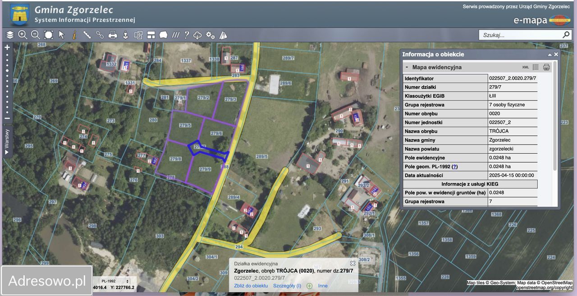Open the PL-1992 coordinate system dropdown
This screenshot has width=577, height=296.
pos(115,281)
